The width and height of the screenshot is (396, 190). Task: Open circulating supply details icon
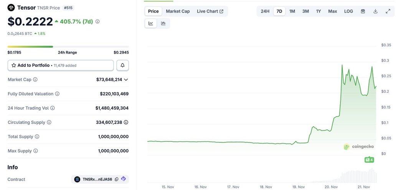pos(126,122)
